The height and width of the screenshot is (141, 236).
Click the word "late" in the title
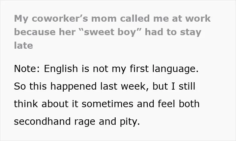[x=24, y=45]
